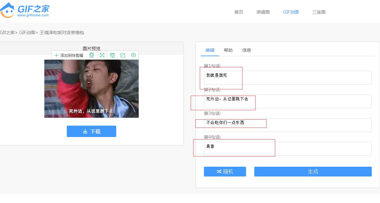Switch to the 信息 tab

(x=247, y=50)
